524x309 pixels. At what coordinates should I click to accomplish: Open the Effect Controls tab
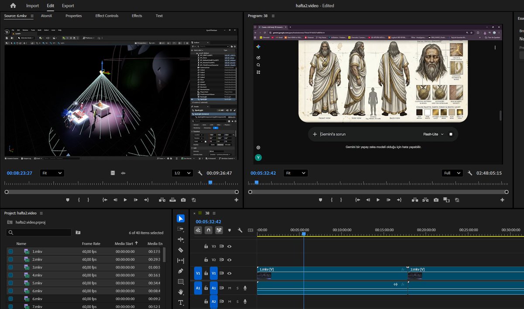107,16
